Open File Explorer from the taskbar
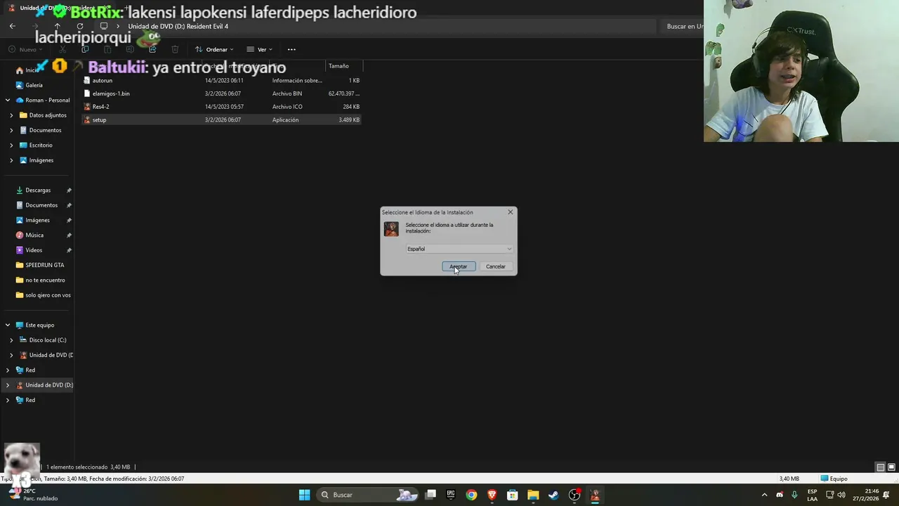 pos(533,495)
